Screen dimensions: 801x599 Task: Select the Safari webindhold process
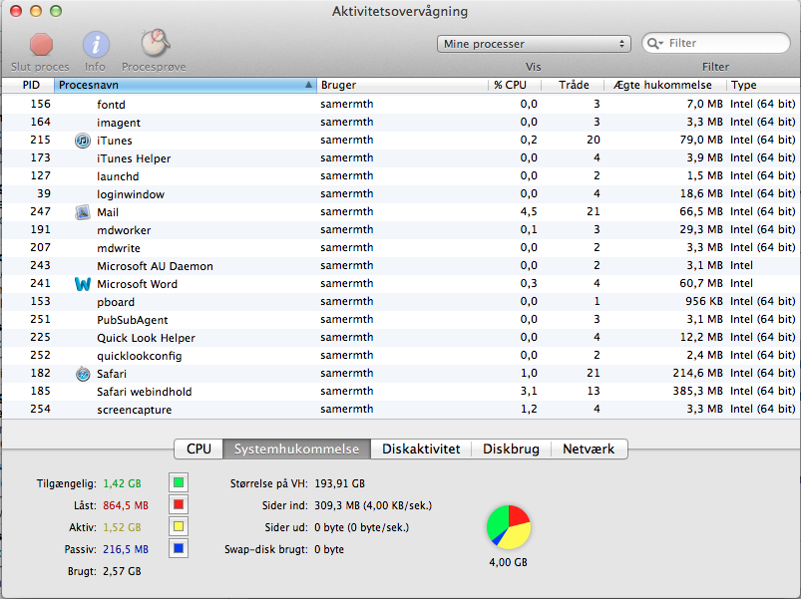tap(401, 392)
